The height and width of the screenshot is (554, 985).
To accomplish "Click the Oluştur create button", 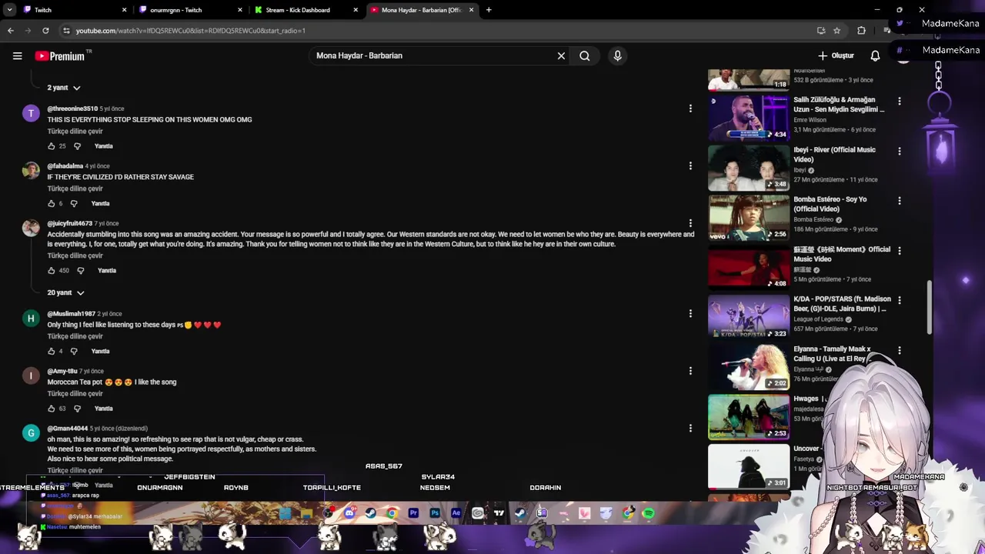I will [x=836, y=55].
